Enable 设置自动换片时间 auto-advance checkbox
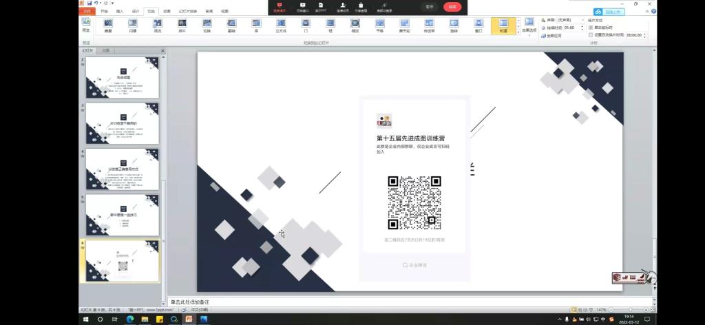This screenshot has width=705, height=325. click(x=591, y=34)
